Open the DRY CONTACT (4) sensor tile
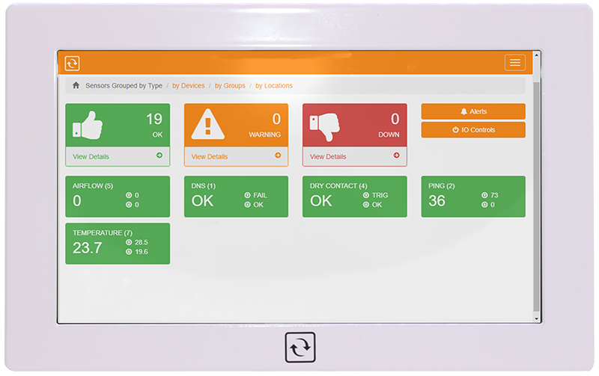 click(354, 197)
